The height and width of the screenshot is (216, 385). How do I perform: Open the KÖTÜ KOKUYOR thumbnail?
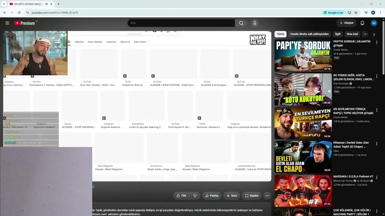pyautogui.click(x=303, y=89)
